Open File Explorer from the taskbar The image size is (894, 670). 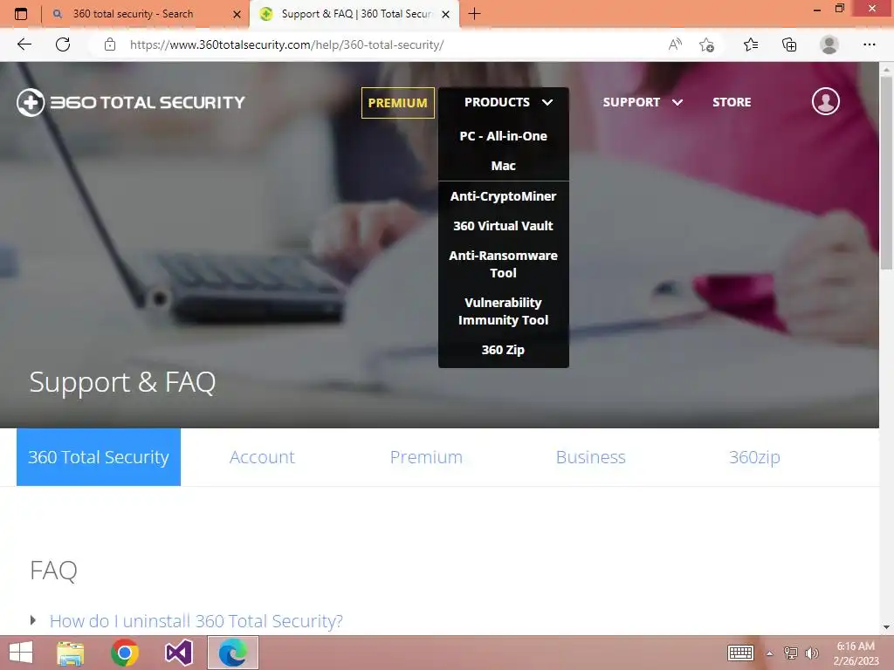click(x=71, y=653)
